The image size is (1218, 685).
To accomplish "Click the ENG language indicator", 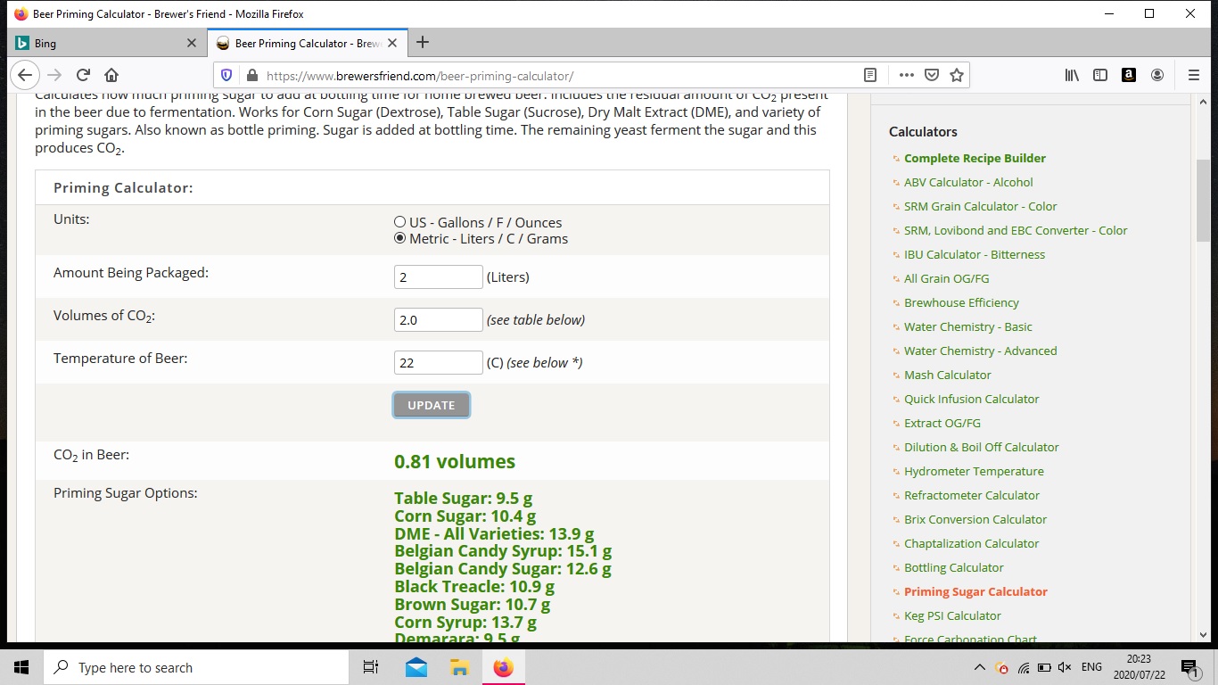I will tap(1091, 667).
